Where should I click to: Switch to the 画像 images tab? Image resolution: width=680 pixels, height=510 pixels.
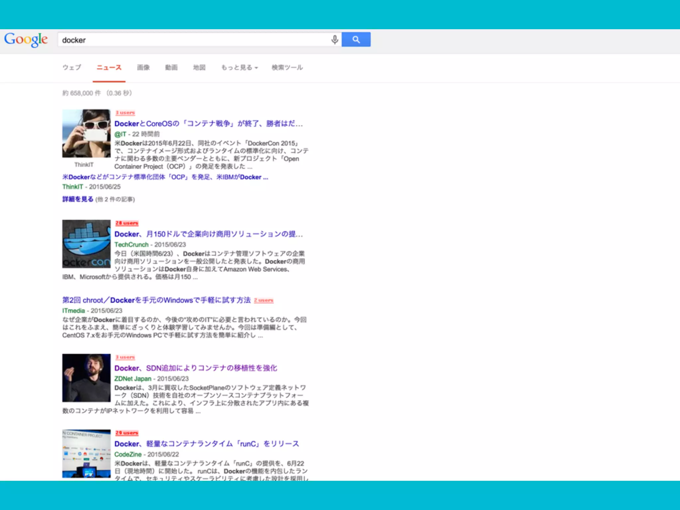click(x=143, y=68)
